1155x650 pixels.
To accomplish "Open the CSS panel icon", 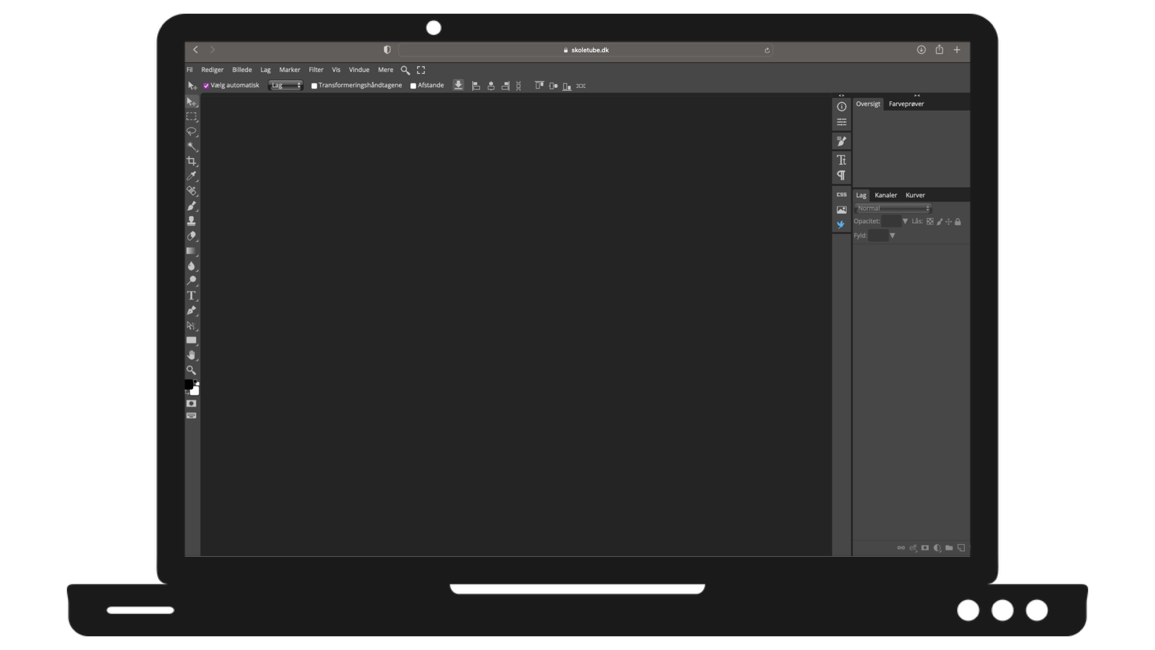I will (842, 194).
